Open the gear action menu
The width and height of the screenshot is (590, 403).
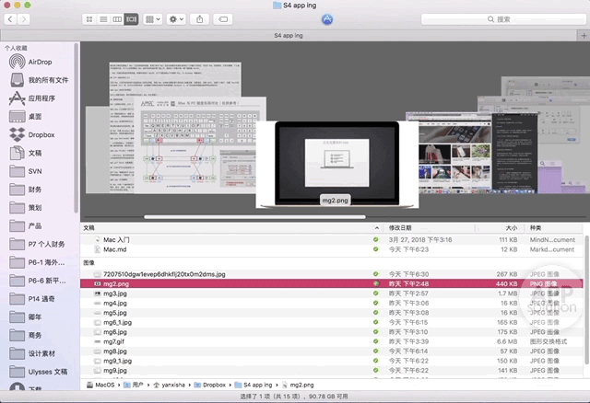click(177, 18)
